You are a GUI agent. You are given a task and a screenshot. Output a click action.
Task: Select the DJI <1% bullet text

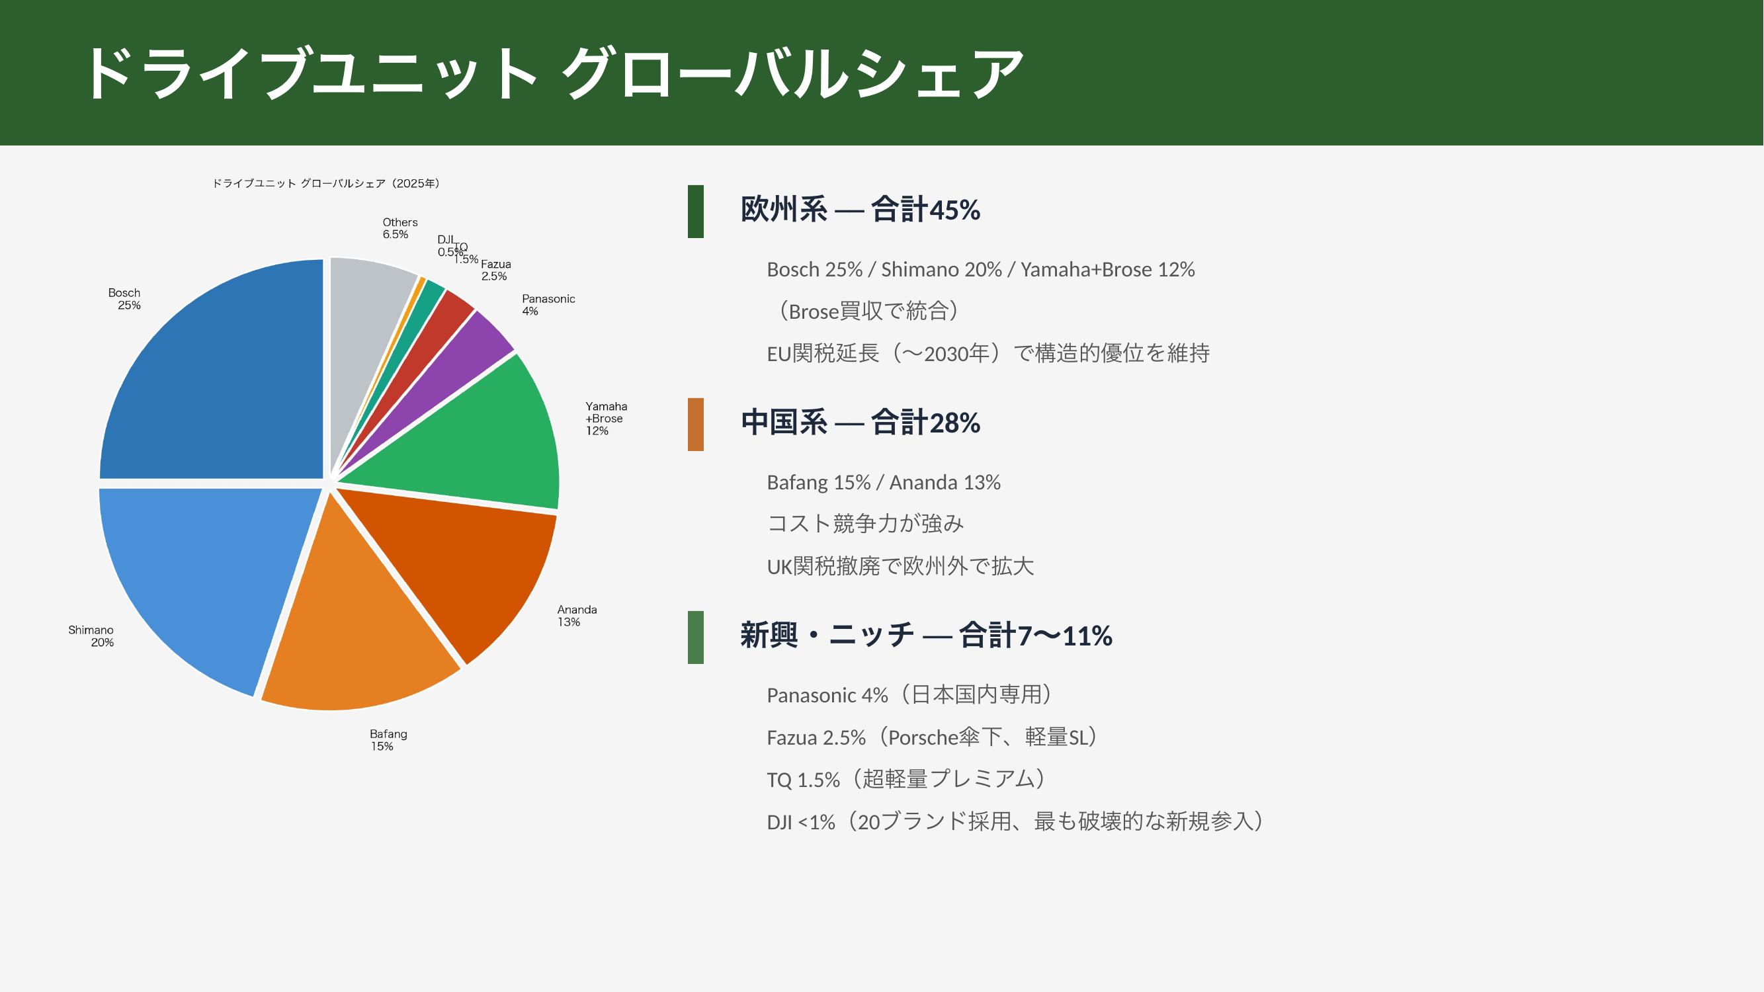point(1015,821)
